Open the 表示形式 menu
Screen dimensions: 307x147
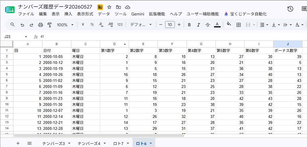tap(85, 14)
